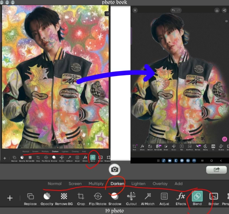Click the Shadow icon in the left screenshot toolbar
This screenshot has width=229, height=214.
pyautogui.click(x=54, y=158)
